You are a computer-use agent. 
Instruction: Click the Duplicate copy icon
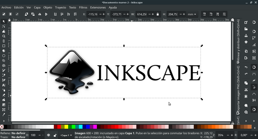pyautogui.click(x=246, y=83)
